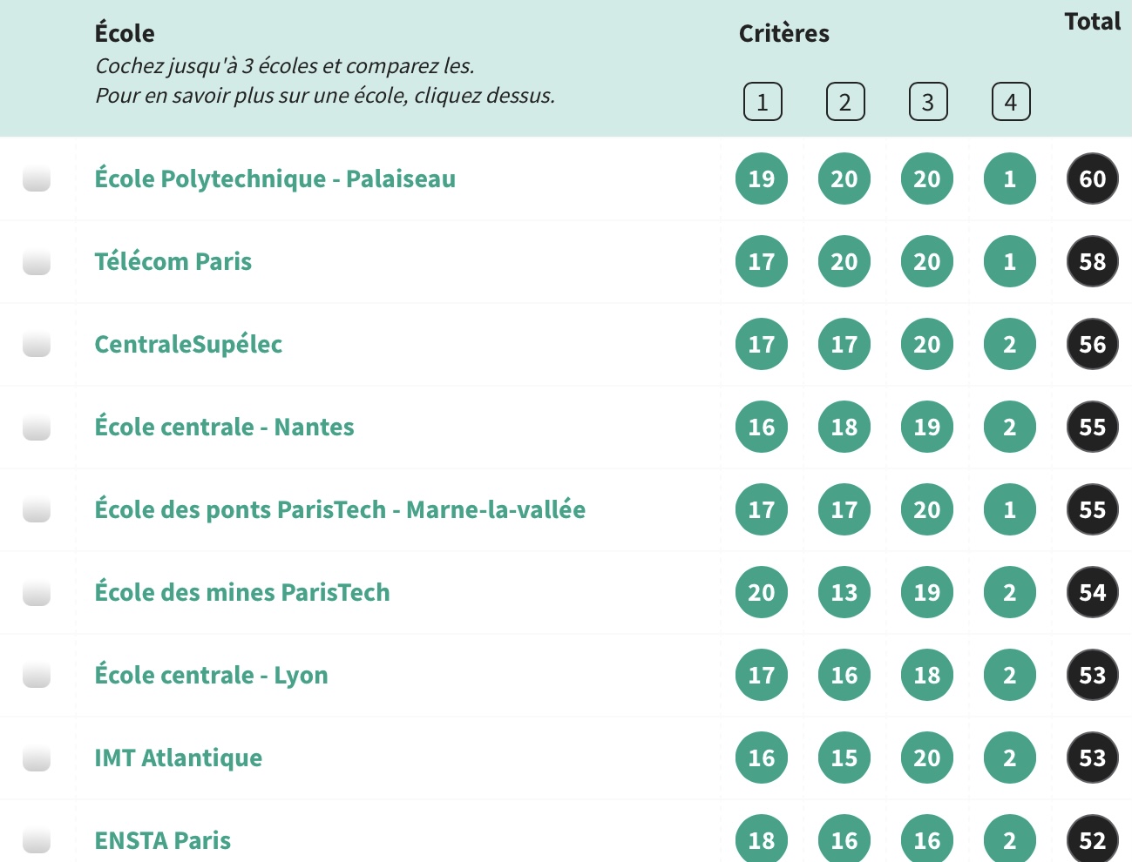Click criterion 1 box icon in header
1132x862 pixels.
pos(763,102)
